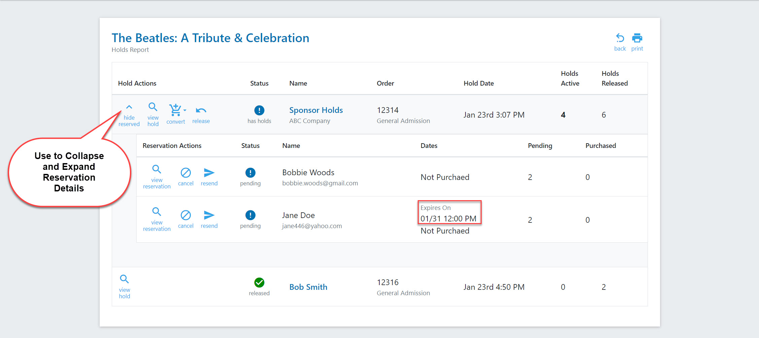Click the Jane Doe name text
Image resolution: width=759 pixels, height=338 pixels.
(299, 215)
